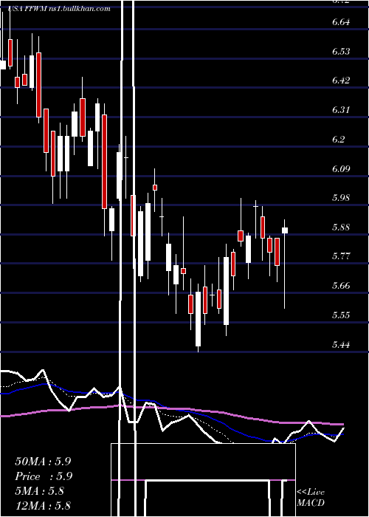Click the small red candle just above 6.09
The width and height of the screenshot is (369, 517).
(x=155, y=188)
